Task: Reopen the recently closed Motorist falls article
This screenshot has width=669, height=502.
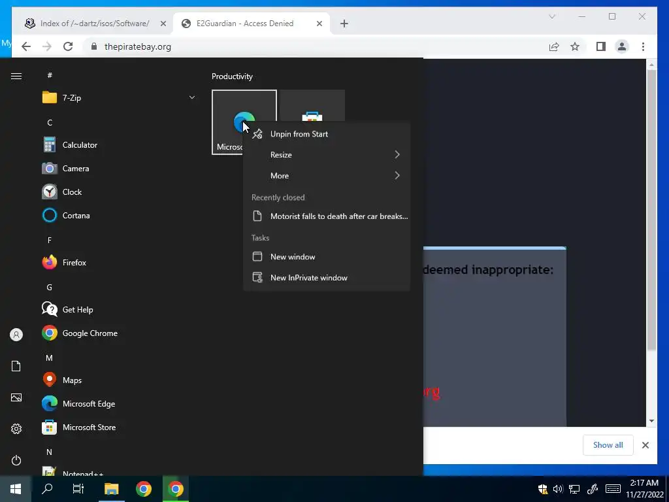Action: tap(327, 216)
